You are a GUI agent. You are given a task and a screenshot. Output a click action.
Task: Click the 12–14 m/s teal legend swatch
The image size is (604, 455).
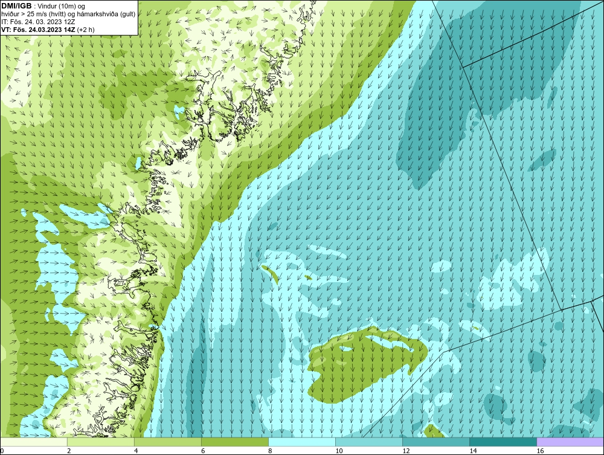coord(436,442)
